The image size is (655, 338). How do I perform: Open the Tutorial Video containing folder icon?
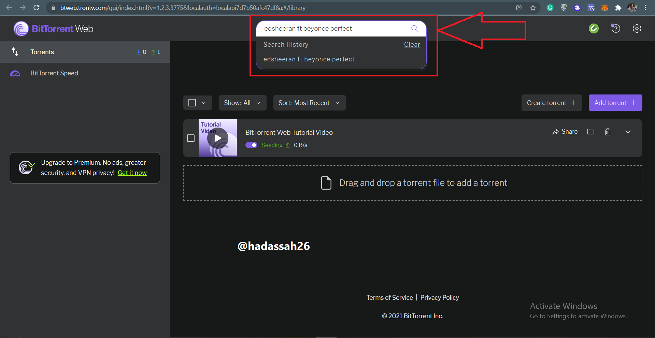click(x=590, y=132)
